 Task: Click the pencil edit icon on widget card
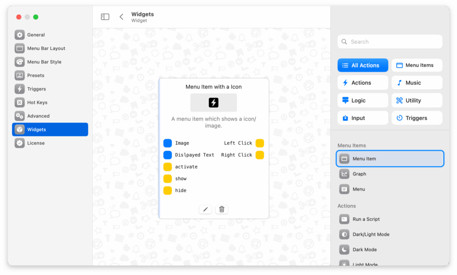[205, 209]
